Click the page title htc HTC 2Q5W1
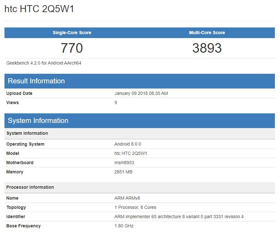 pyautogui.click(x=39, y=9)
